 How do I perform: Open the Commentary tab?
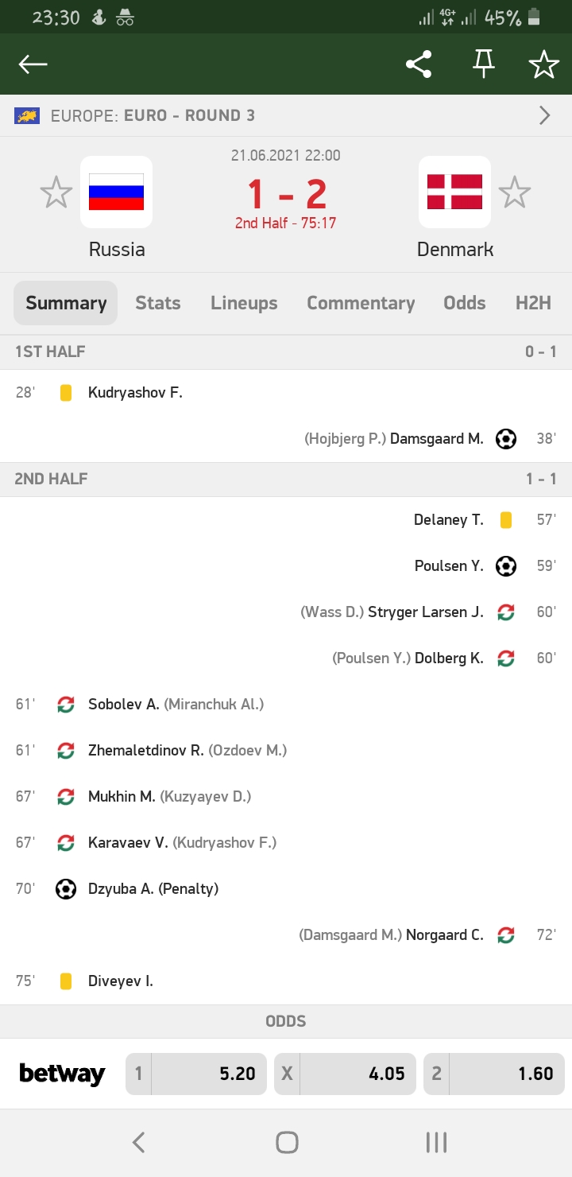pos(361,303)
